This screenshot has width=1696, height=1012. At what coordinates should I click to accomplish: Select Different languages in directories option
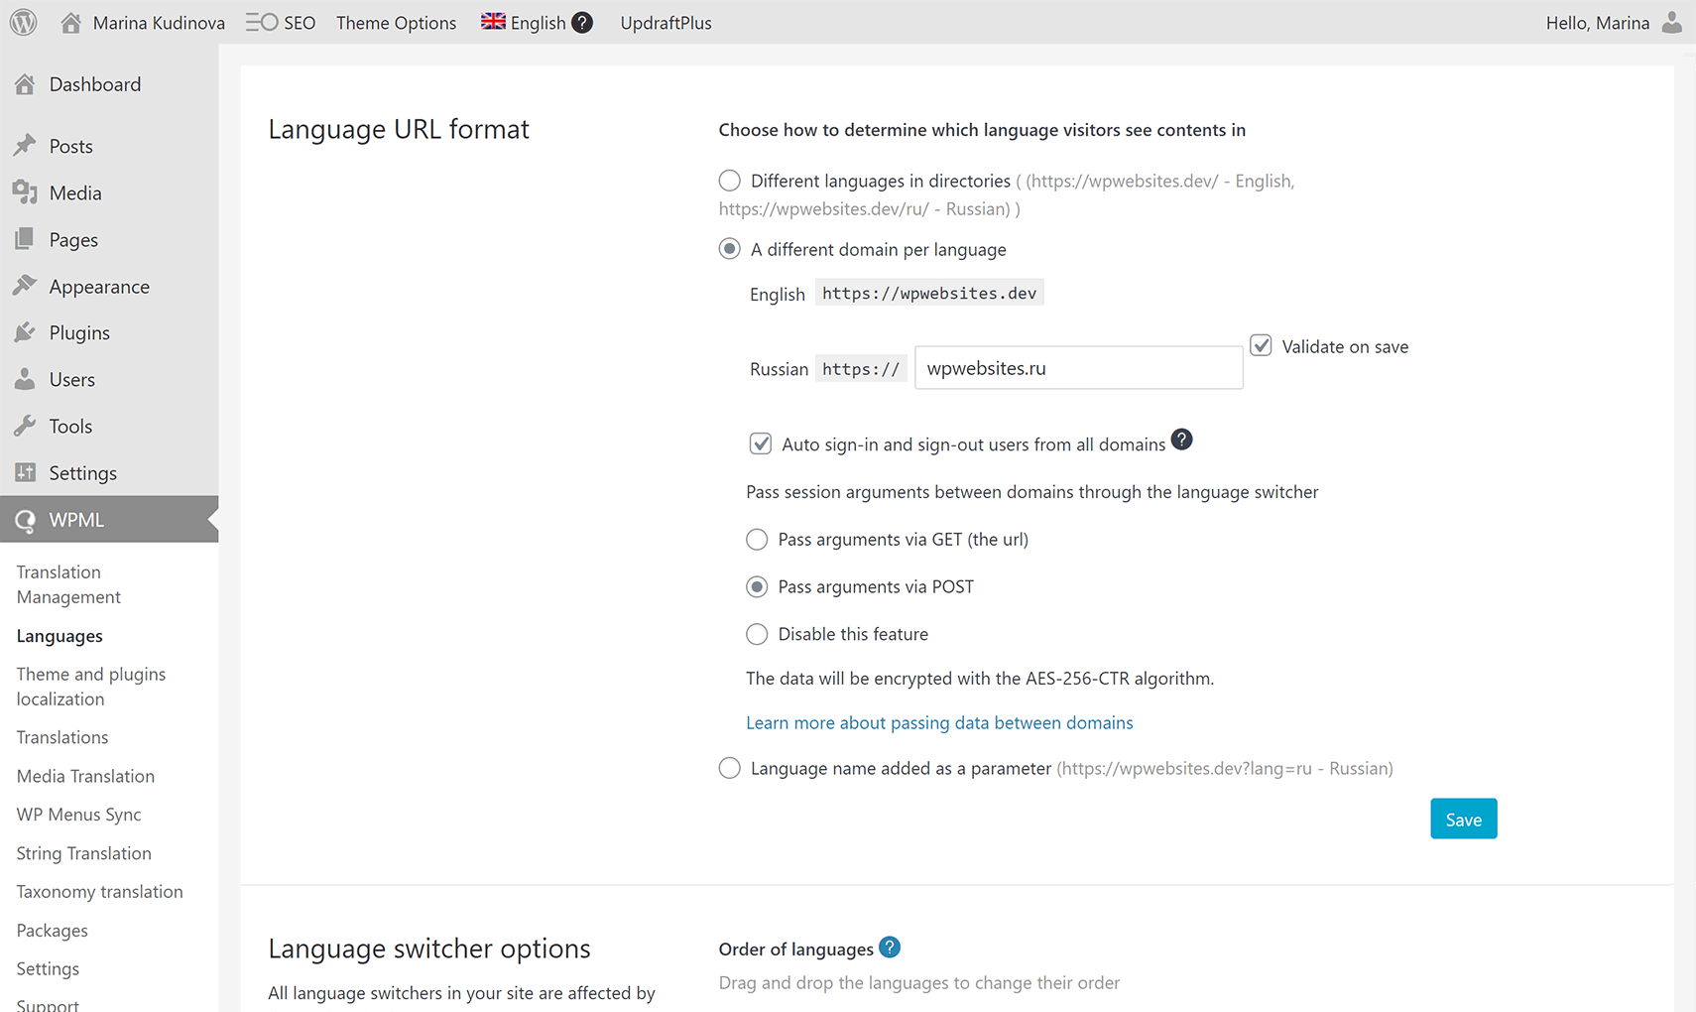click(x=730, y=181)
